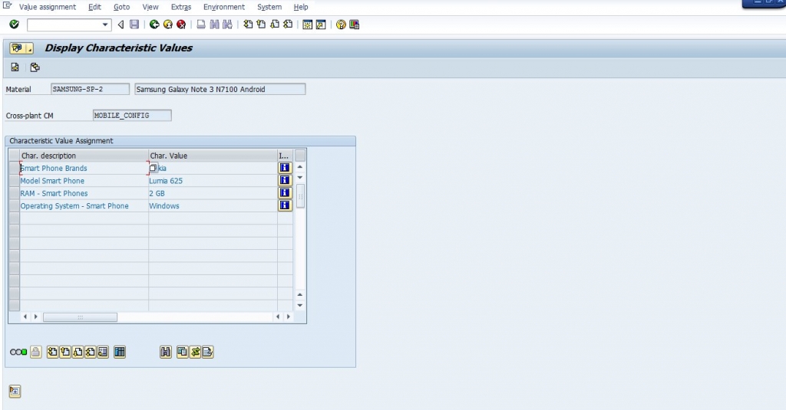This screenshot has width=786, height=410.
Task: Open Help via the yellow question mark icon
Action: pos(341,25)
